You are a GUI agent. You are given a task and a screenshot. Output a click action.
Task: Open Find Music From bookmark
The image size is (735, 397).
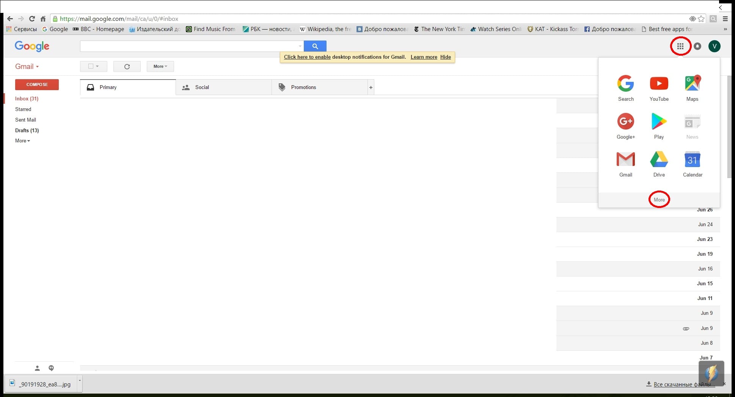click(x=210, y=29)
